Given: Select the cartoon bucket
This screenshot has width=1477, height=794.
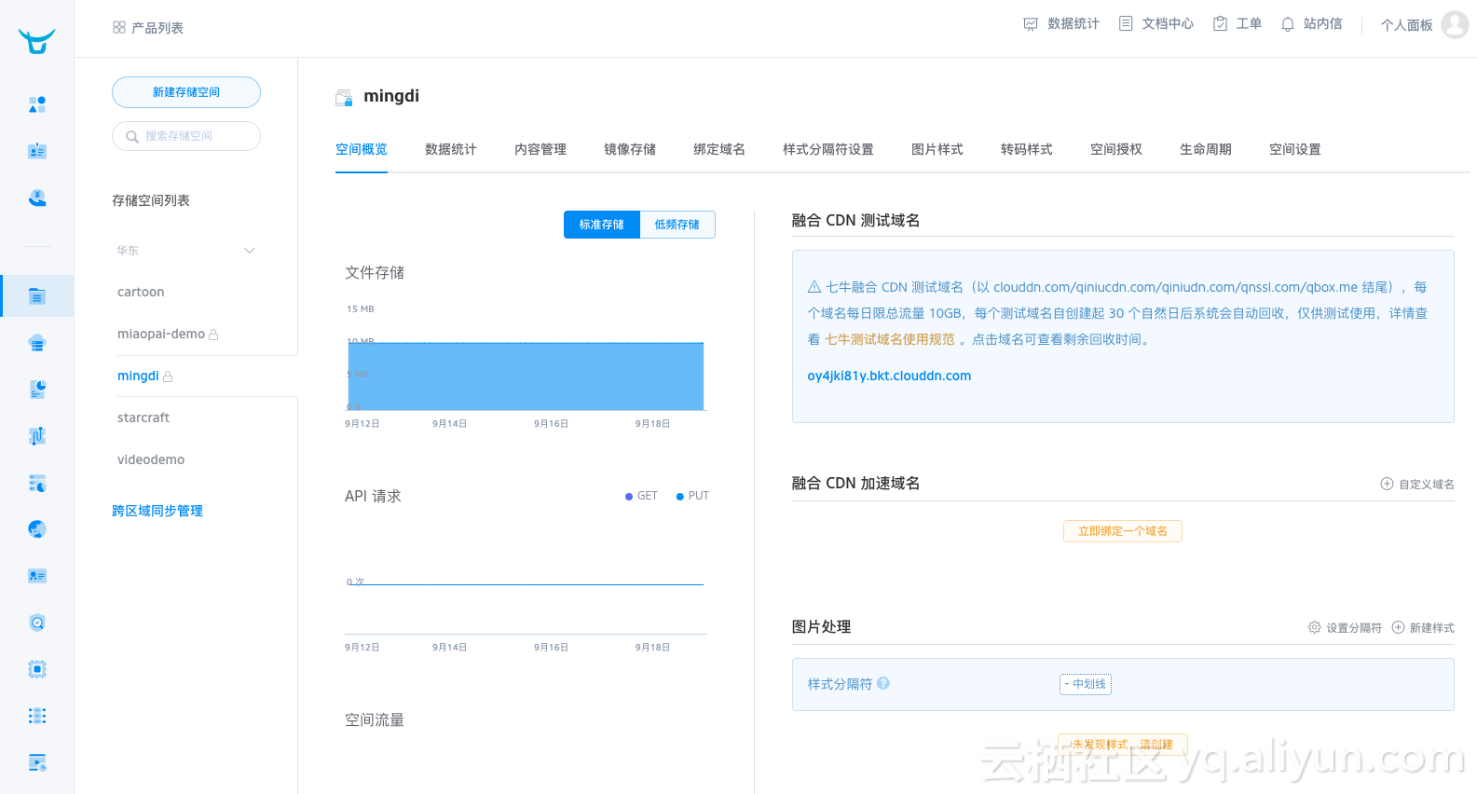Looking at the screenshot, I should pyautogui.click(x=141, y=292).
